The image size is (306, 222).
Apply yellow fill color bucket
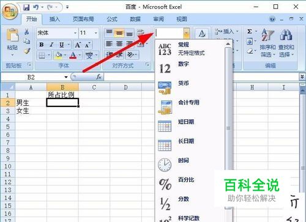tap(59, 55)
